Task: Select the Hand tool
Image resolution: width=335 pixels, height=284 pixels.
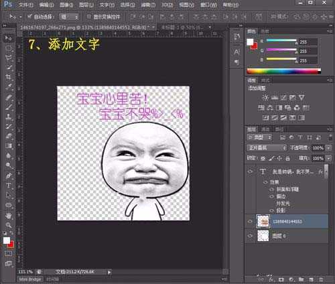Action: coord(9,215)
